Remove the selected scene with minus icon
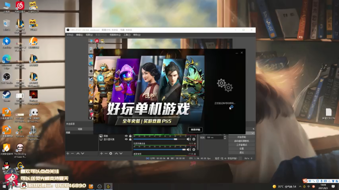 pos(72,153)
